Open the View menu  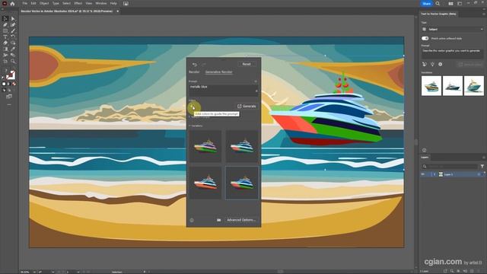point(89,3)
